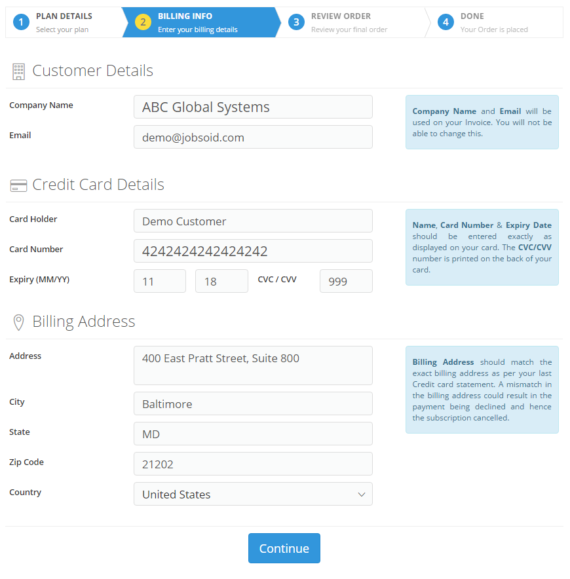This screenshot has width=570, height=579.
Task: Click the Customer Details heading
Action: click(93, 71)
